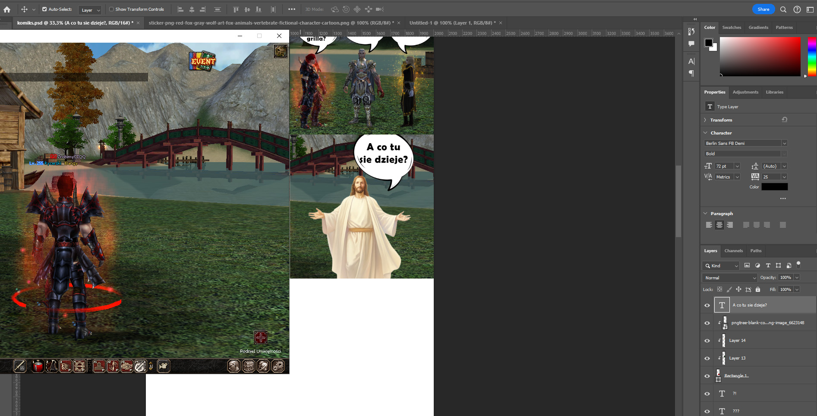Filter layers by shape layers icon
The image size is (817, 416).
[778, 266]
